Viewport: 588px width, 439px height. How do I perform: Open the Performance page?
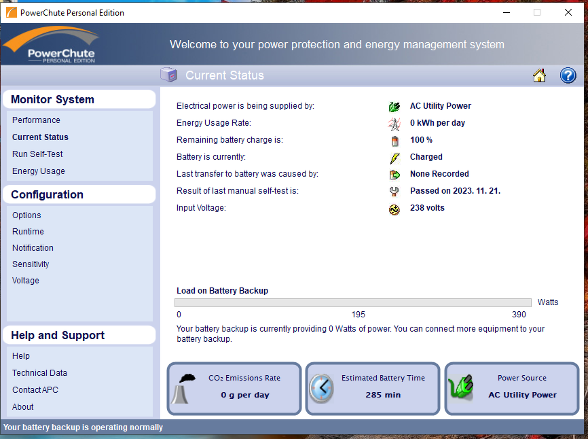click(x=36, y=120)
